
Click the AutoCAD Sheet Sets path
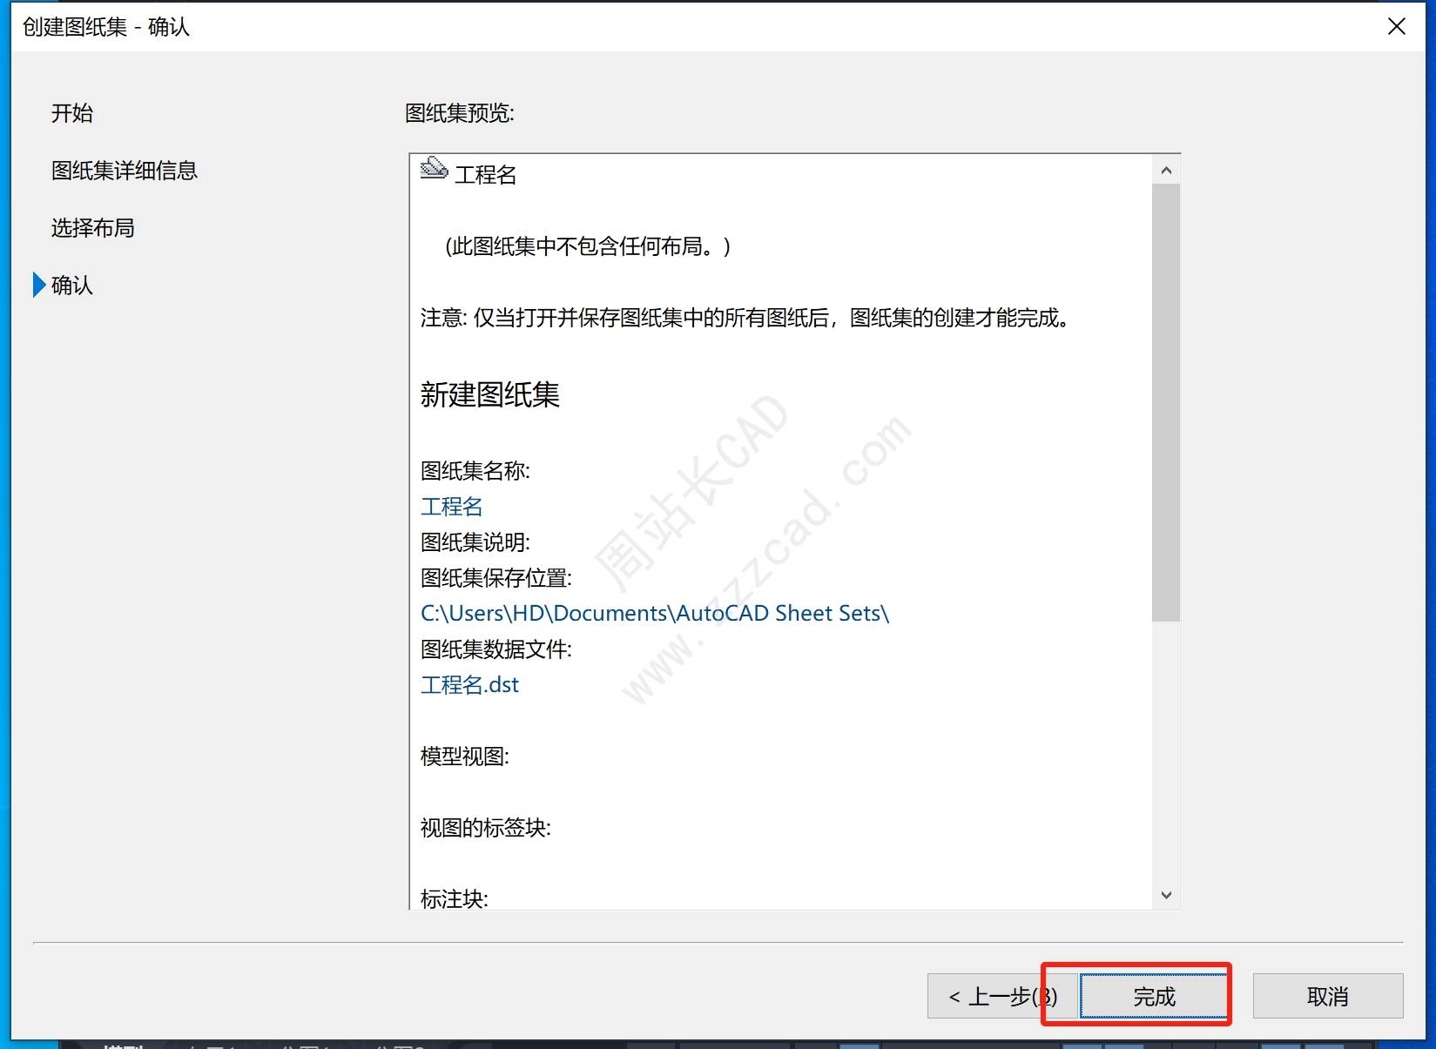click(x=654, y=614)
